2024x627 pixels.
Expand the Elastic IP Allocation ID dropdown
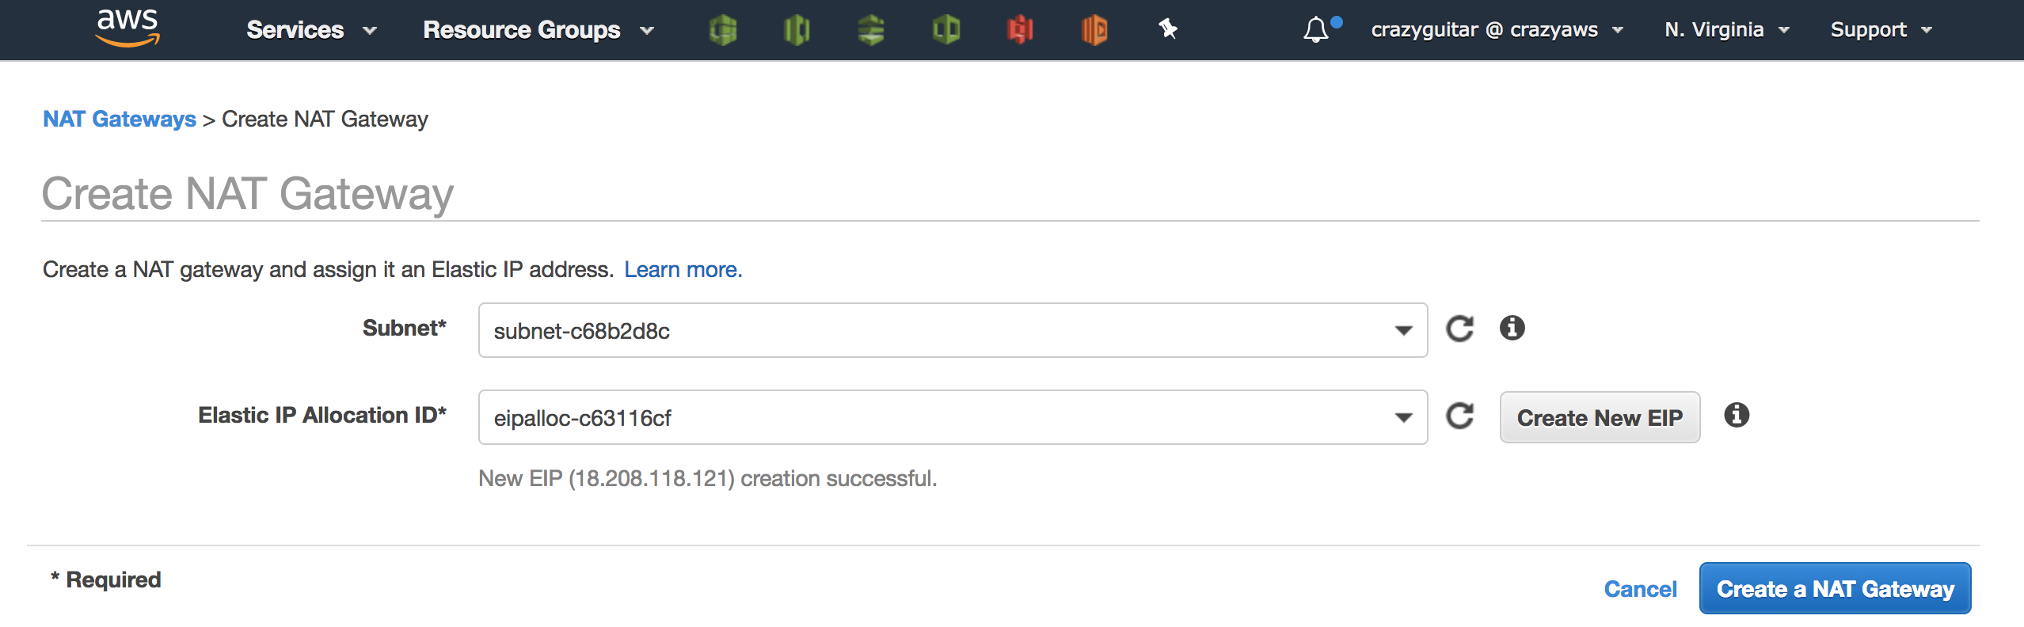click(1403, 417)
